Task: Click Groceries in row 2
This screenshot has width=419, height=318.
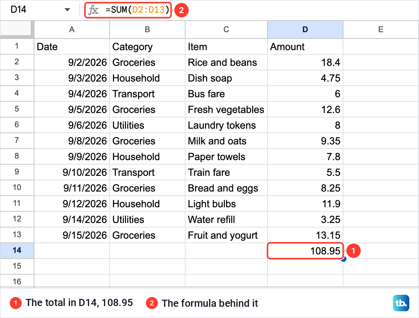Action: click(x=147, y=62)
